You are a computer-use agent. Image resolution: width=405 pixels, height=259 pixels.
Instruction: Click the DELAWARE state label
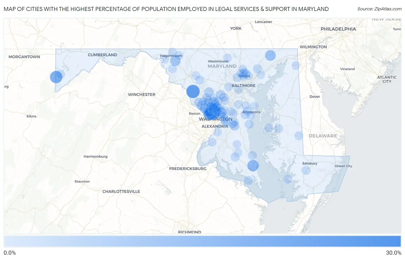pyautogui.click(x=323, y=136)
